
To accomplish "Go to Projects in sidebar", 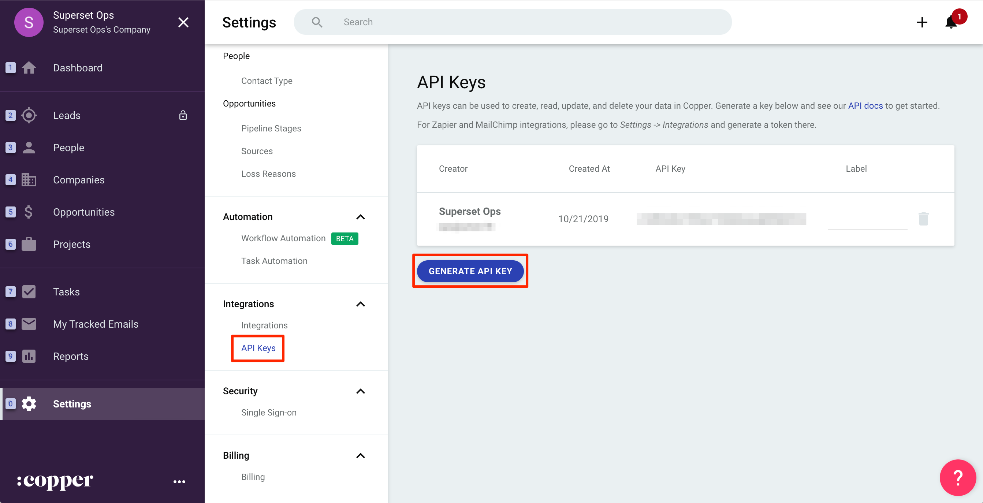I will pos(72,244).
